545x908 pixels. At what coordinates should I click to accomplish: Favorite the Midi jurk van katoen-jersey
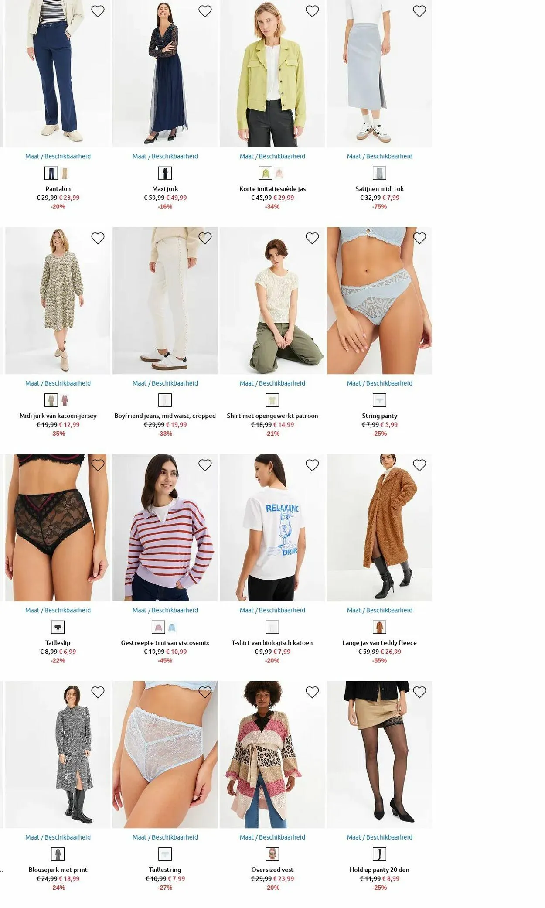click(98, 238)
